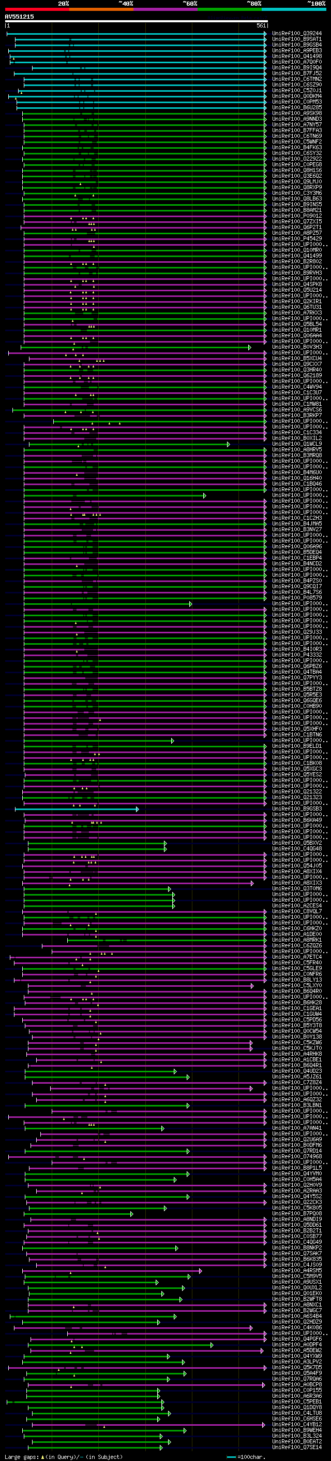
Task: Open hit UniRef100_Q0DKM4
Action: [296, 96]
